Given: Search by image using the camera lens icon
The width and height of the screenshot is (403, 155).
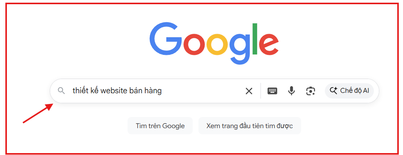Looking at the screenshot, I should (x=311, y=91).
